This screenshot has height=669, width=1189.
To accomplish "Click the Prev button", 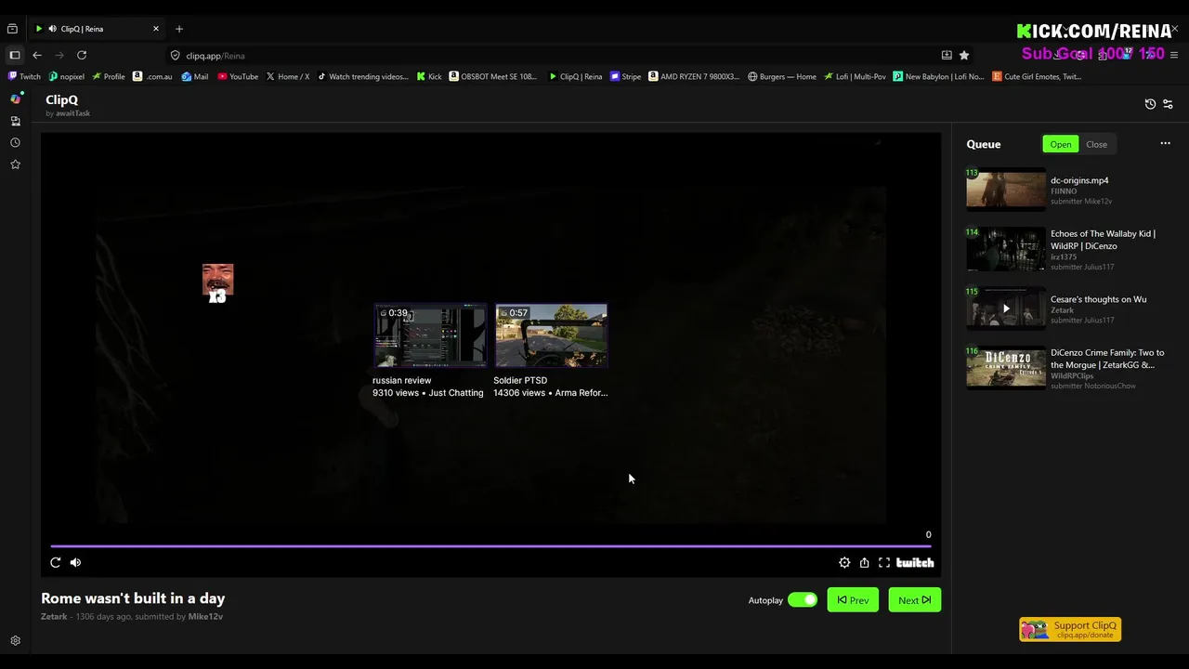I will pos(853,600).
